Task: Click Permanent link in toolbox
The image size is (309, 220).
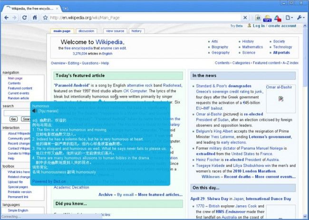Action: pyautogui.click(x=18, y=197)
